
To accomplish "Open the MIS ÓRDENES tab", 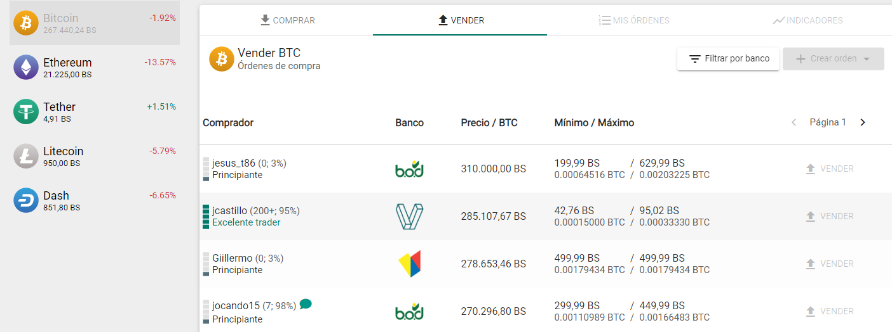I will pos(634,20).
